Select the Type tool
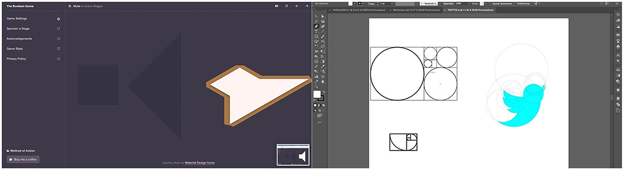Viewport: 624px width, 170px height. pos(316,31)
